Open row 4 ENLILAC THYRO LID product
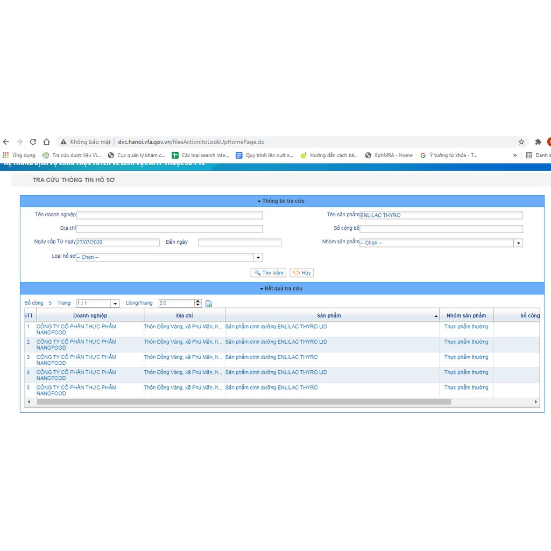Image resolution: width=551 pixels, height=551 pixels. click(276, 372)
